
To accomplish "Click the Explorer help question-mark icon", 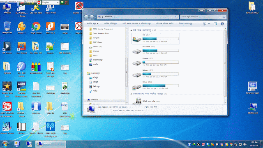I will coord(222,24).
